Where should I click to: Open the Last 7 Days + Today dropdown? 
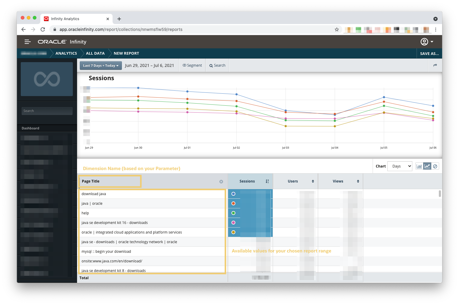tap(101, 65)
